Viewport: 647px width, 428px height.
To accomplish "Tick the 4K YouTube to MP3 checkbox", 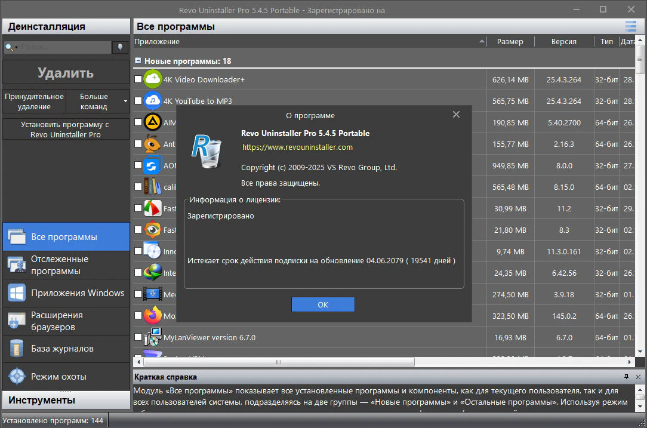I will click(x=138, y=101).
